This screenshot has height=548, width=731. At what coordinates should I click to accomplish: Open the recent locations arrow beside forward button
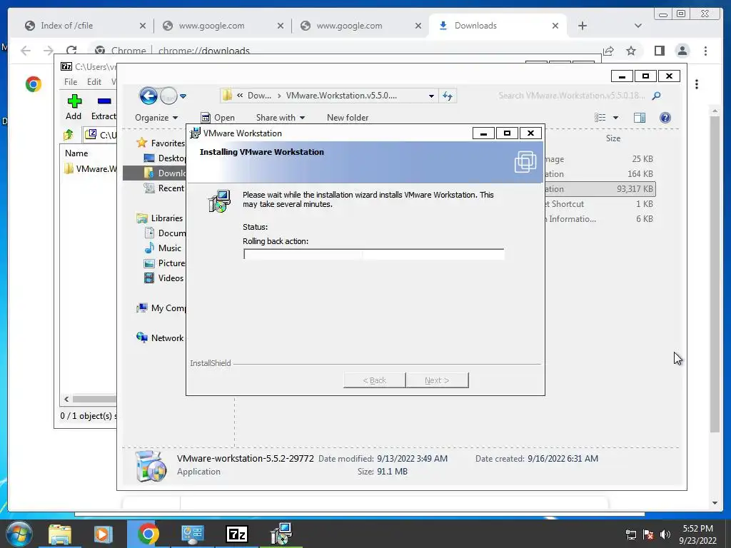point(183,96)
